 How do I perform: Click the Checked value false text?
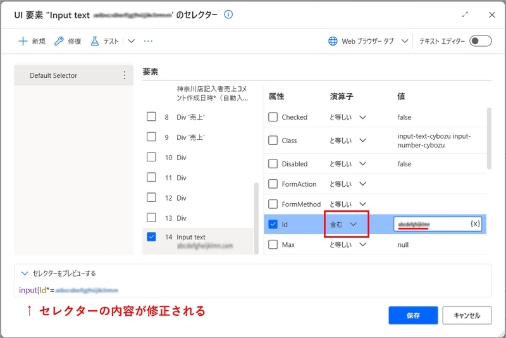tap(404, 117)
